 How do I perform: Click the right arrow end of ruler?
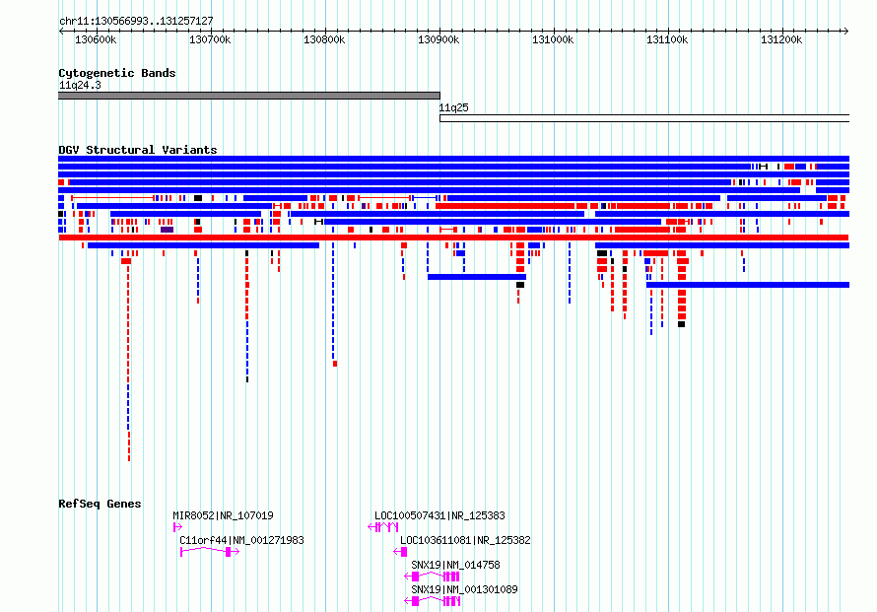pos(846,32)
